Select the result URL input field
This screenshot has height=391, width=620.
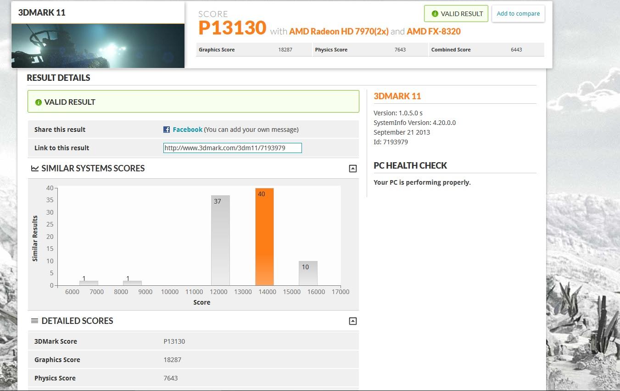point(233,148)
